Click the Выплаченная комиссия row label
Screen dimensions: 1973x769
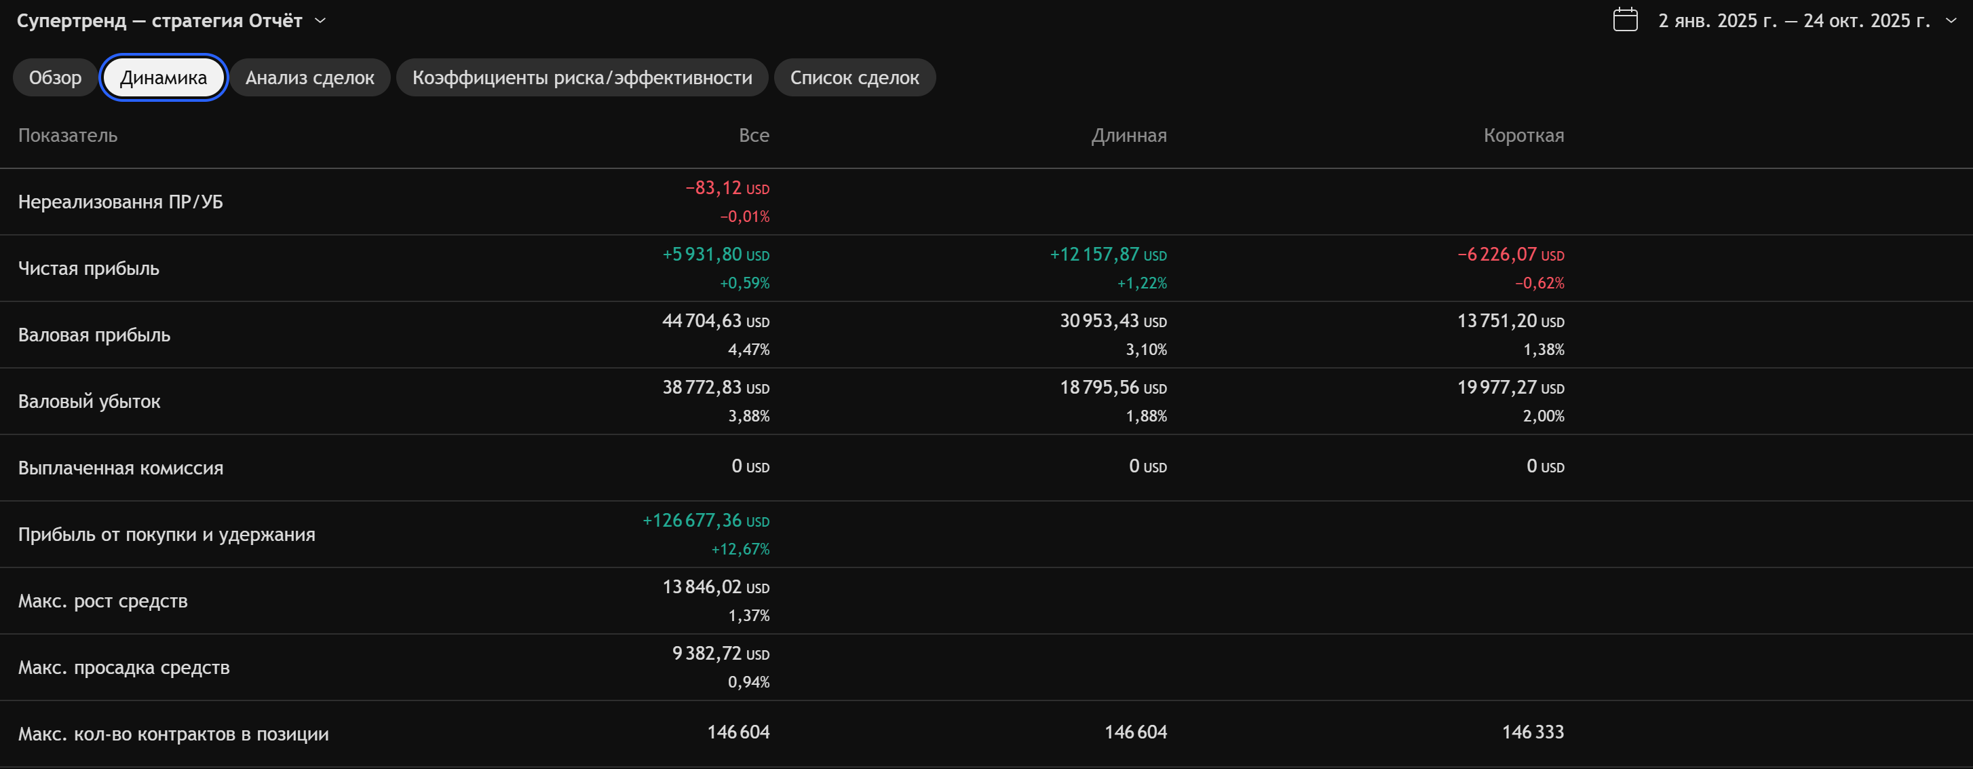[121, 468]
